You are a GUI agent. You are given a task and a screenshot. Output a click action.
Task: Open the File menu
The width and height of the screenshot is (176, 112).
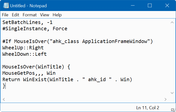coord(5,15)
